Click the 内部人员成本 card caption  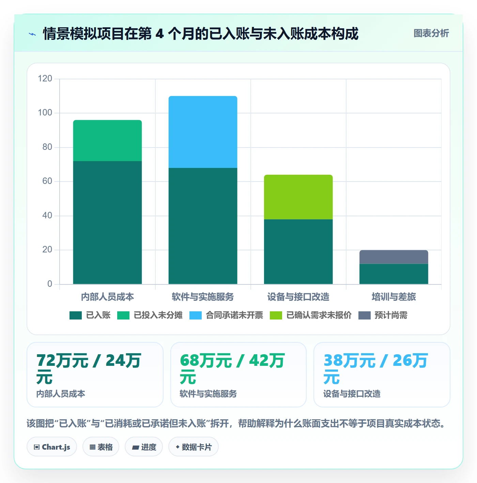(61, 394)
